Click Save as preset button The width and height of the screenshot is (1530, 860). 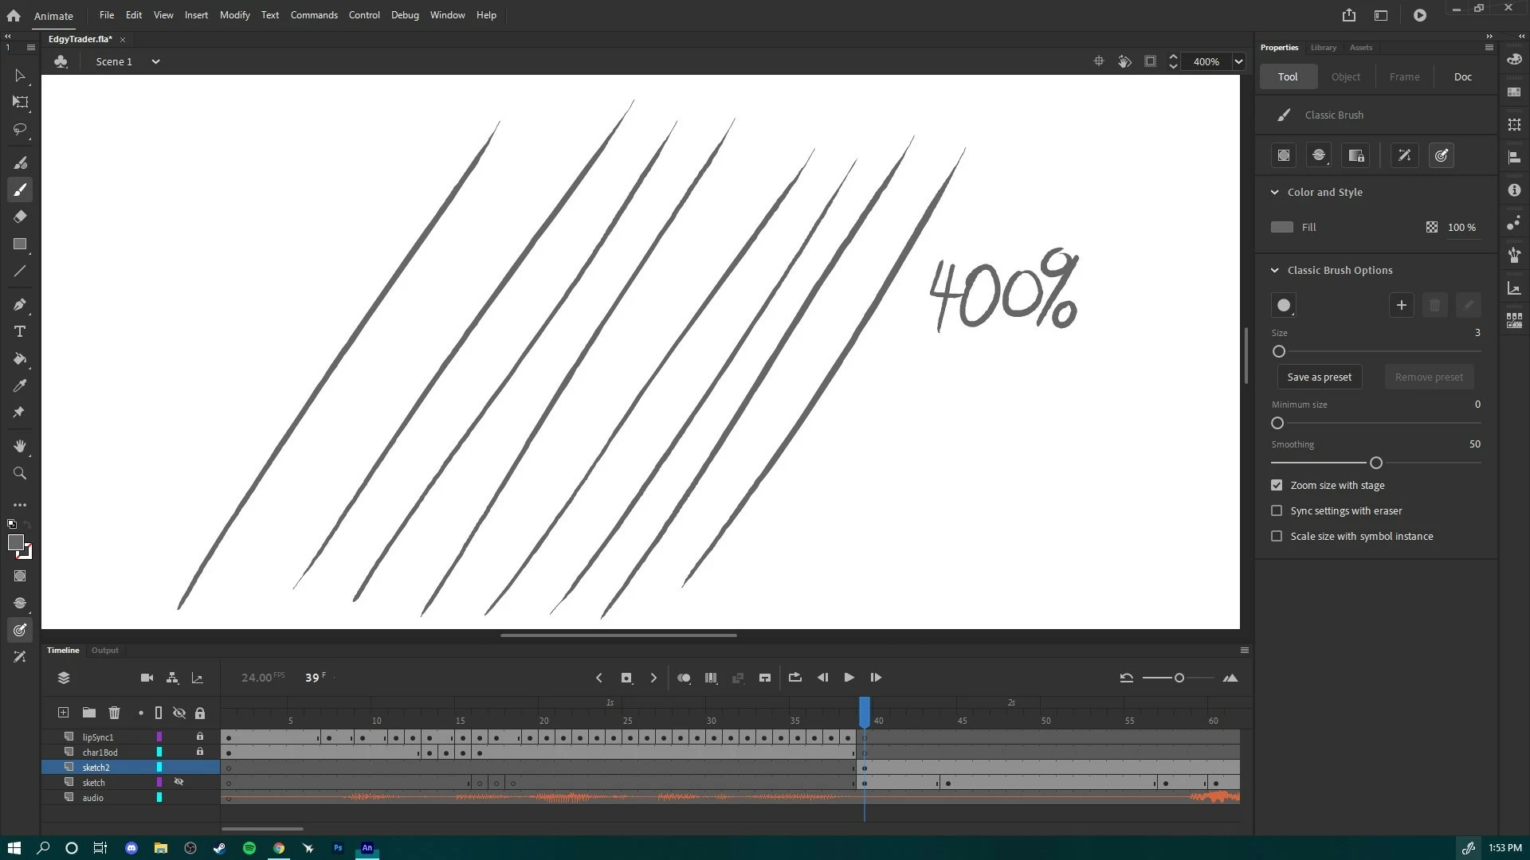point(1319,377)
